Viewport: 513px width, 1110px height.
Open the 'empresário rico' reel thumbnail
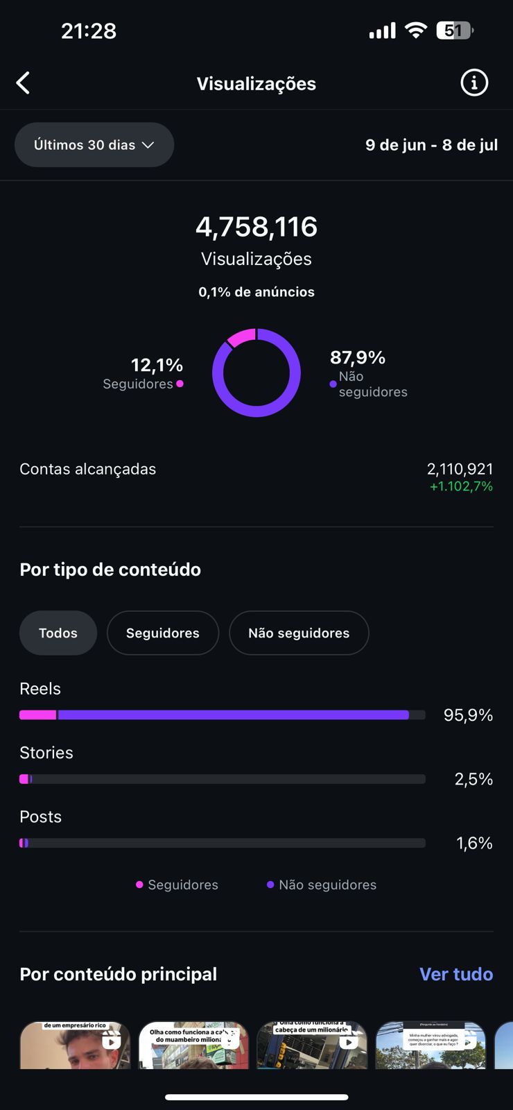click(75, 1045)
